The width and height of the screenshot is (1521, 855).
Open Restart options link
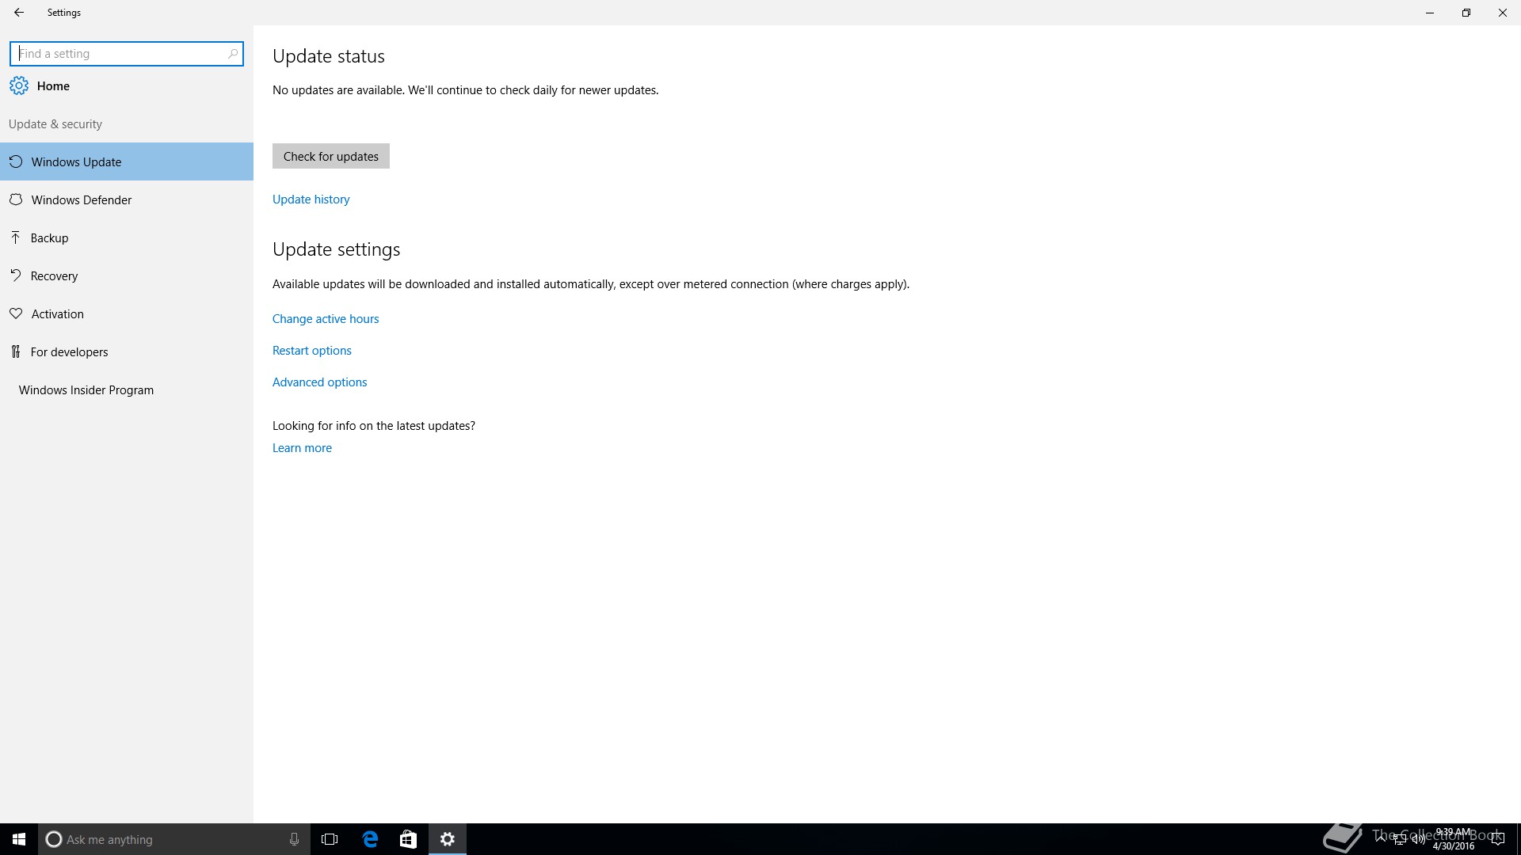tap(312, 351)
